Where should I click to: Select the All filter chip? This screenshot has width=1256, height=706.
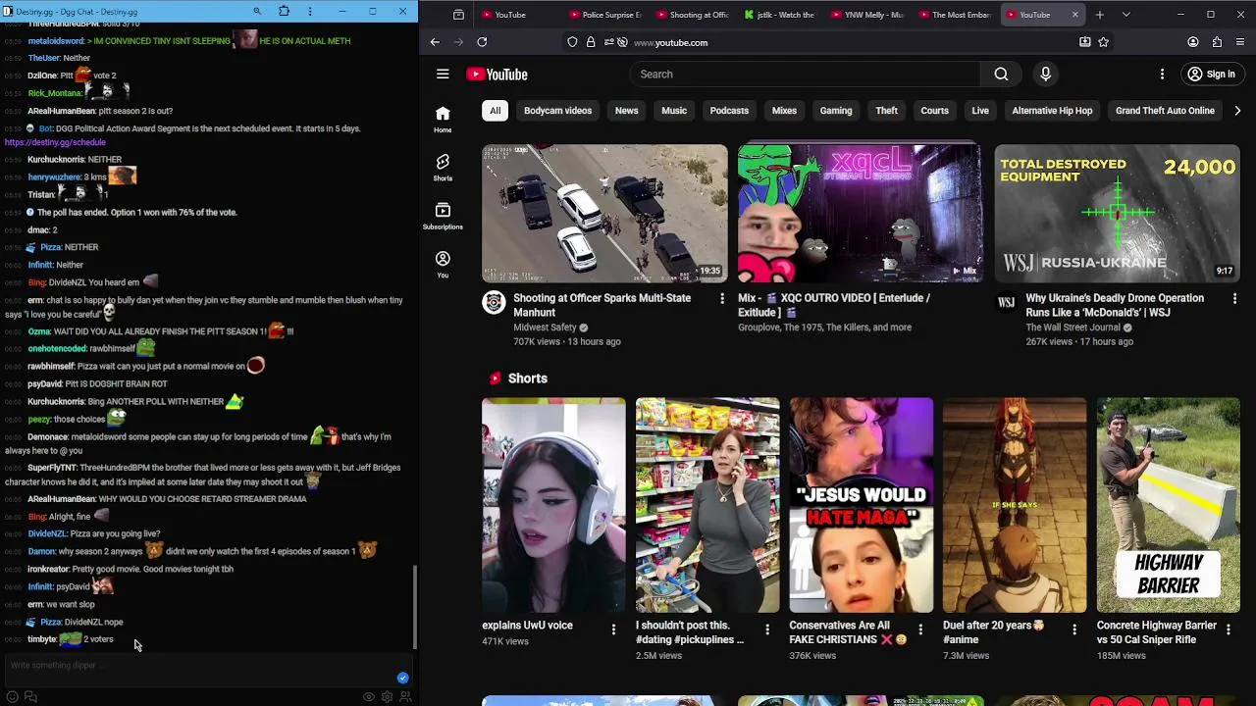pos(496,111)
